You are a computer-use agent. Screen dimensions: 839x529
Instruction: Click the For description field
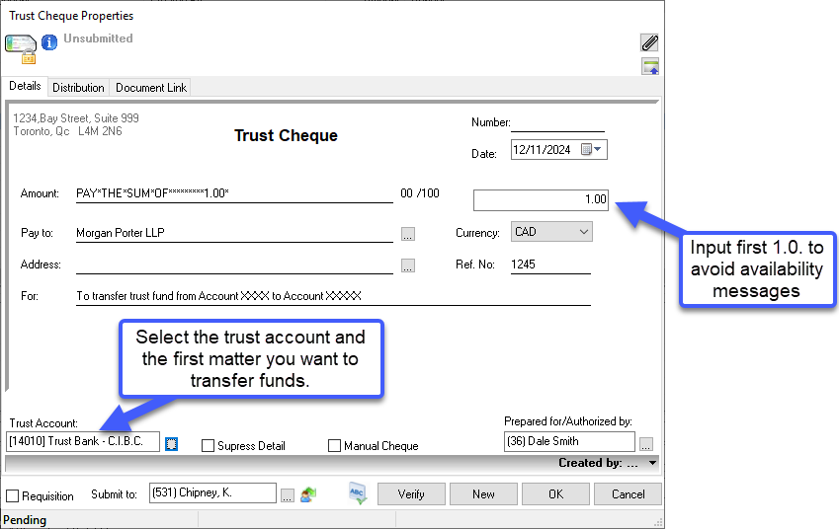pyautogui.click(x=333, y=296)
